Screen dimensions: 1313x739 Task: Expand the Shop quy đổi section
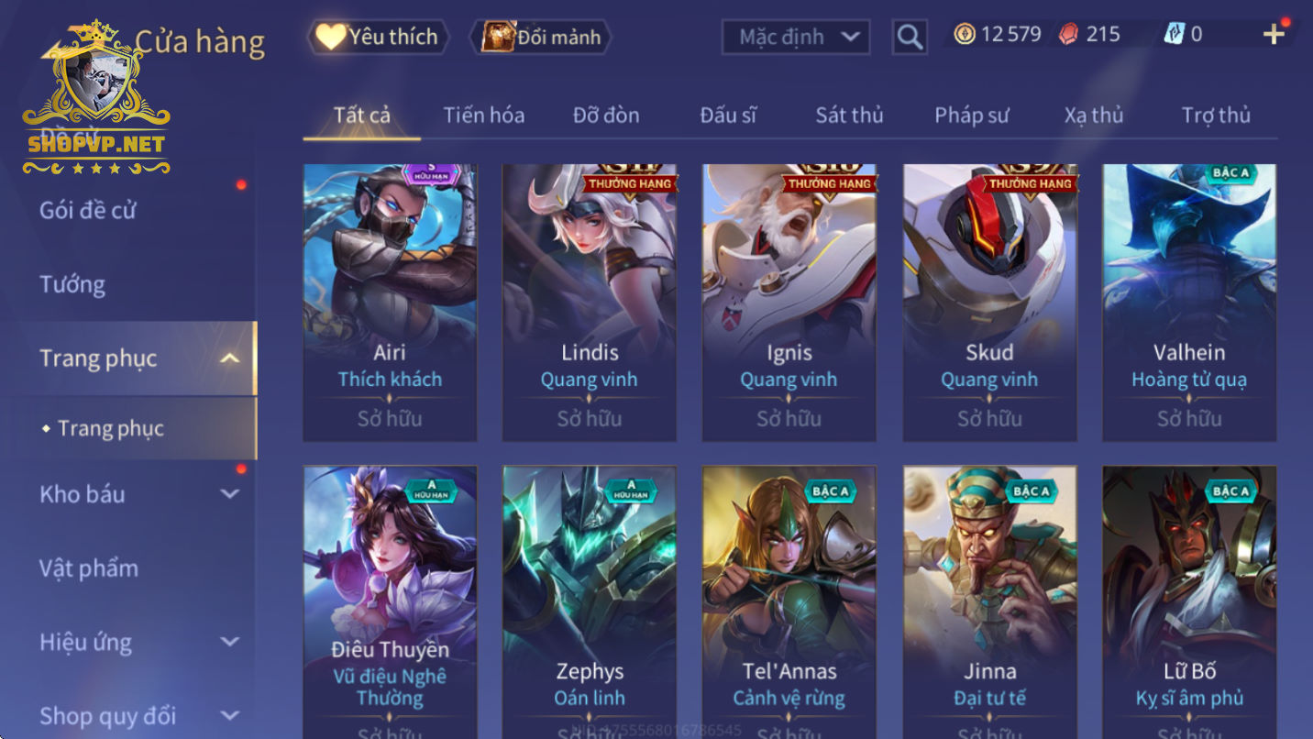(230, 715)
